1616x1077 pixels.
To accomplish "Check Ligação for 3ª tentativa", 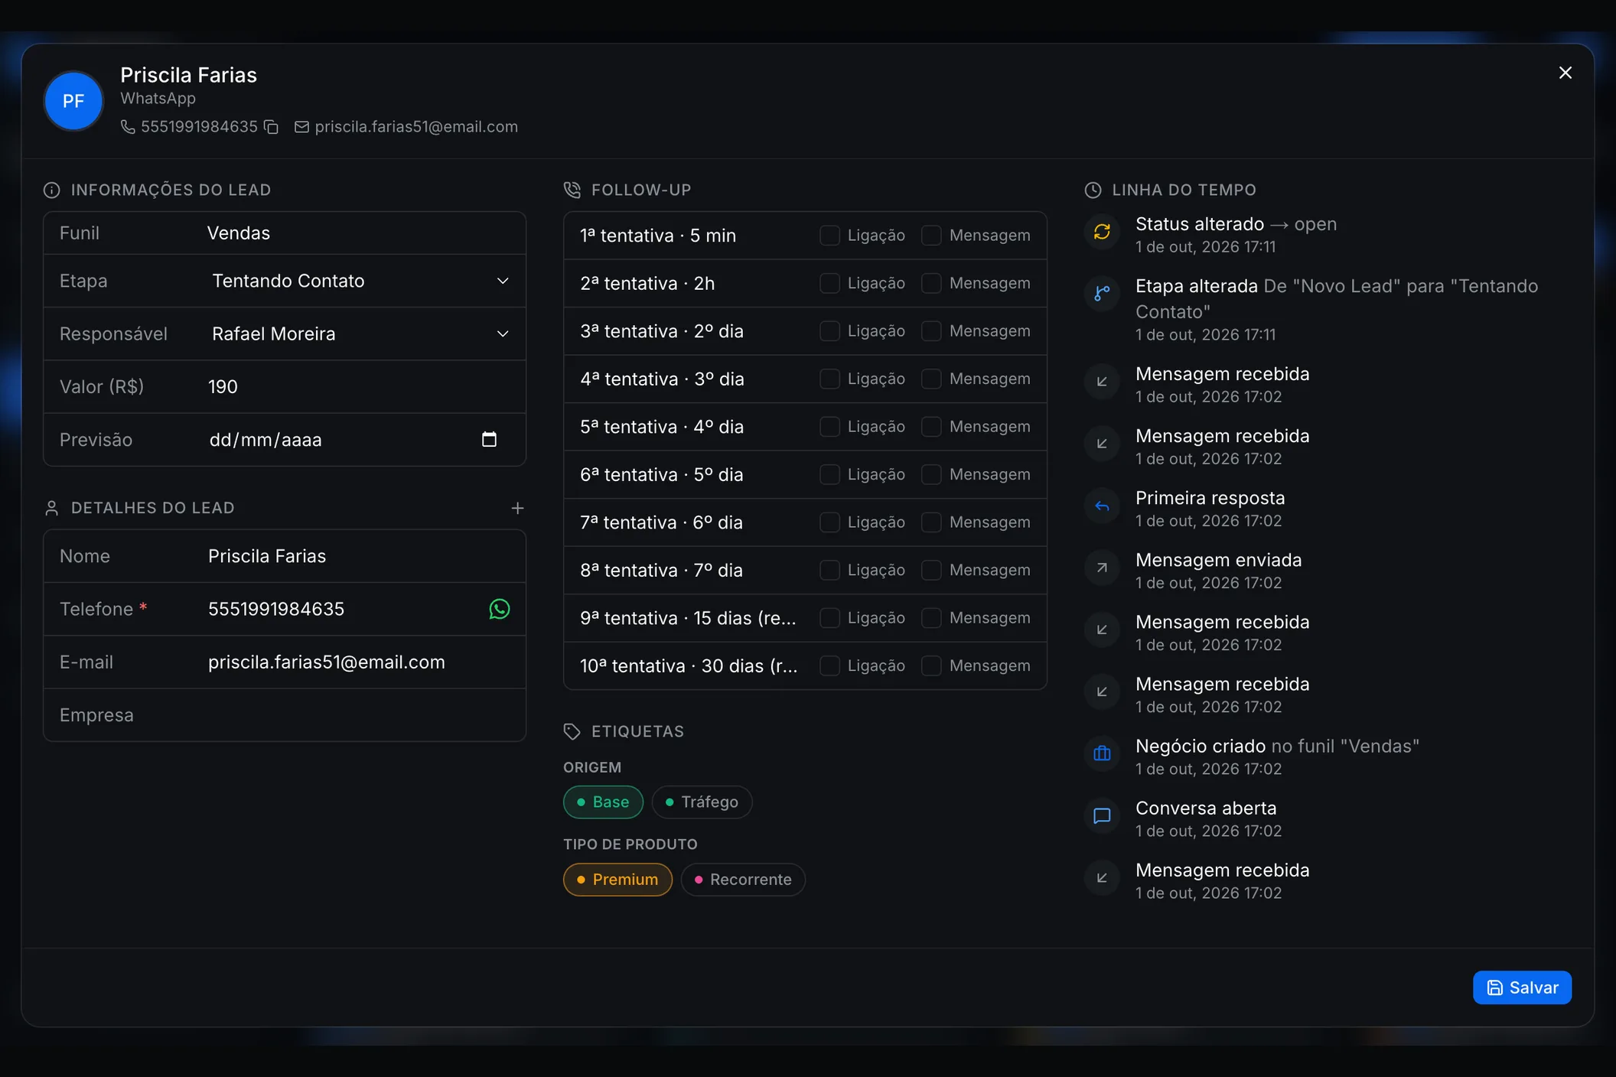I will (x=829, y=331).
